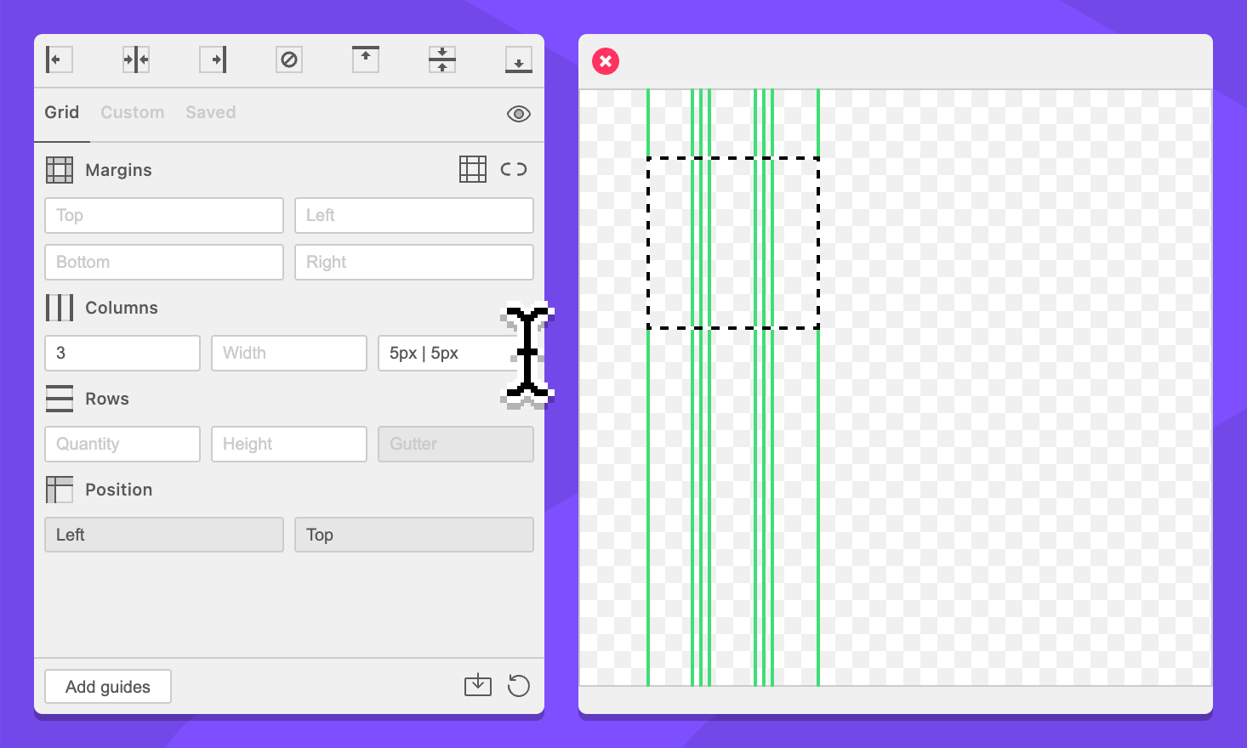Reset the grid form fields

pyautogui.click(x=518, y=685)
